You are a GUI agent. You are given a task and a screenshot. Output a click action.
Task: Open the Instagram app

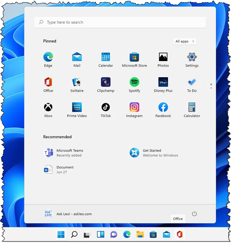coord(134,110)
